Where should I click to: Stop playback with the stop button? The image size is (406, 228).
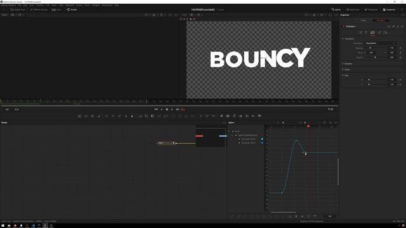pyautogui.click(x=167, y=110)
